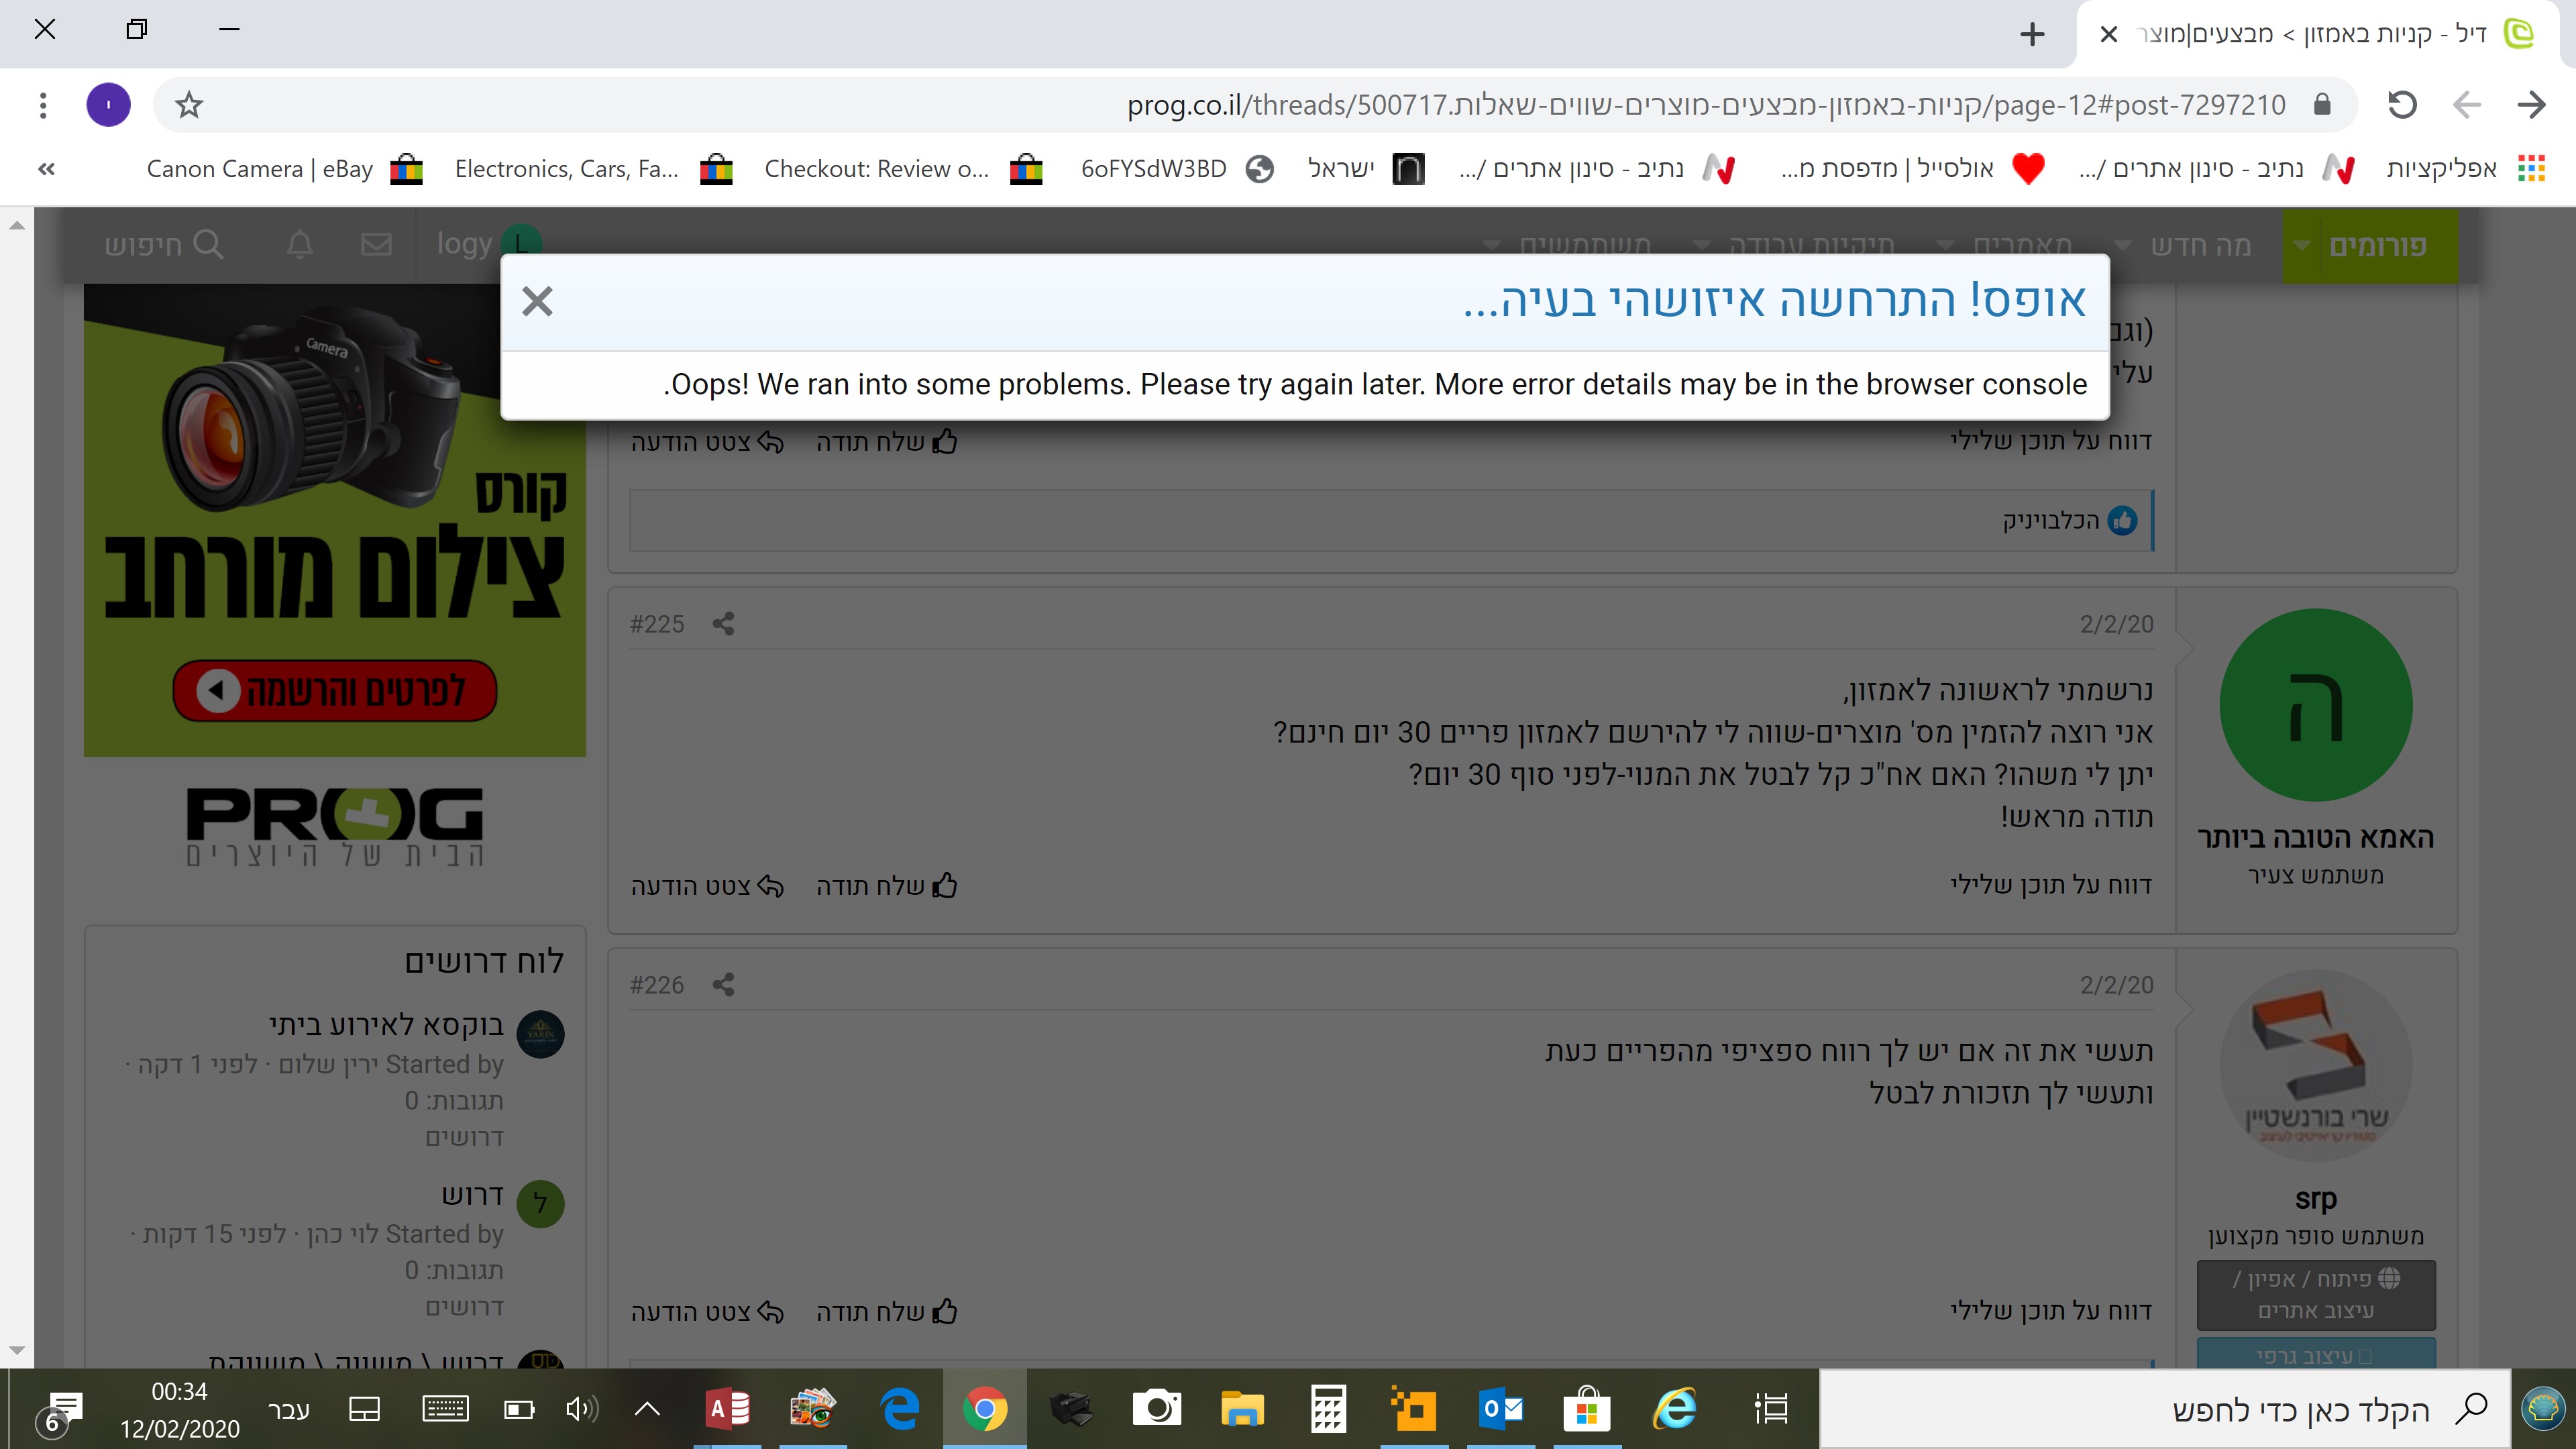Expand the פורומים dropdown menu
2576x1449 pixels.
point(2301,246)
